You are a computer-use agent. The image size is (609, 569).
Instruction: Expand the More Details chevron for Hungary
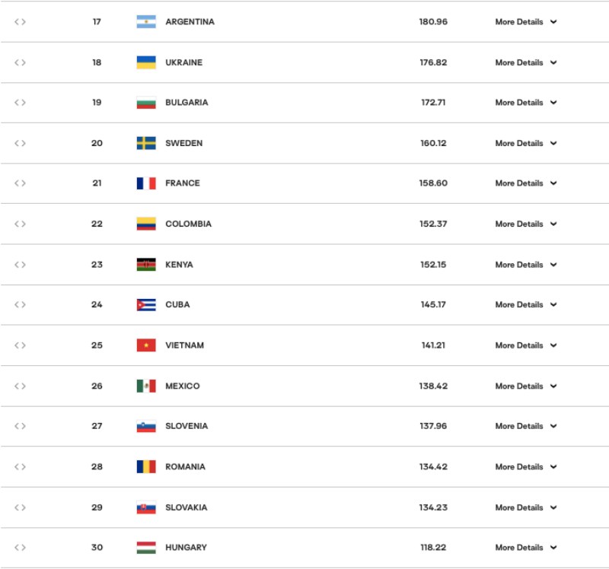[x=553, y=548]
